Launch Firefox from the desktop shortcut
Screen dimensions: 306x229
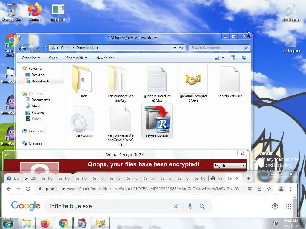(x=35, y=12)
